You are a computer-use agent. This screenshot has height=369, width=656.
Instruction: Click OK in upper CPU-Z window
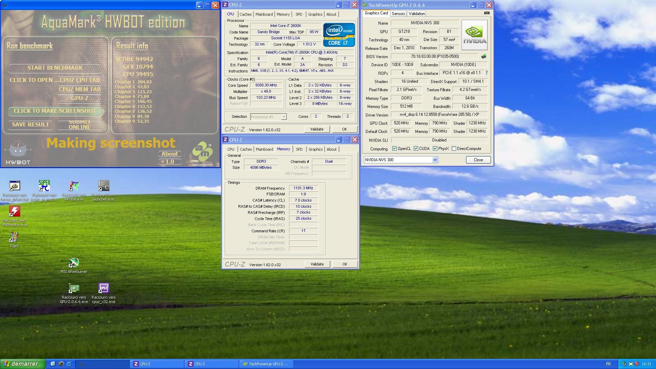click(x=344, y=129)
